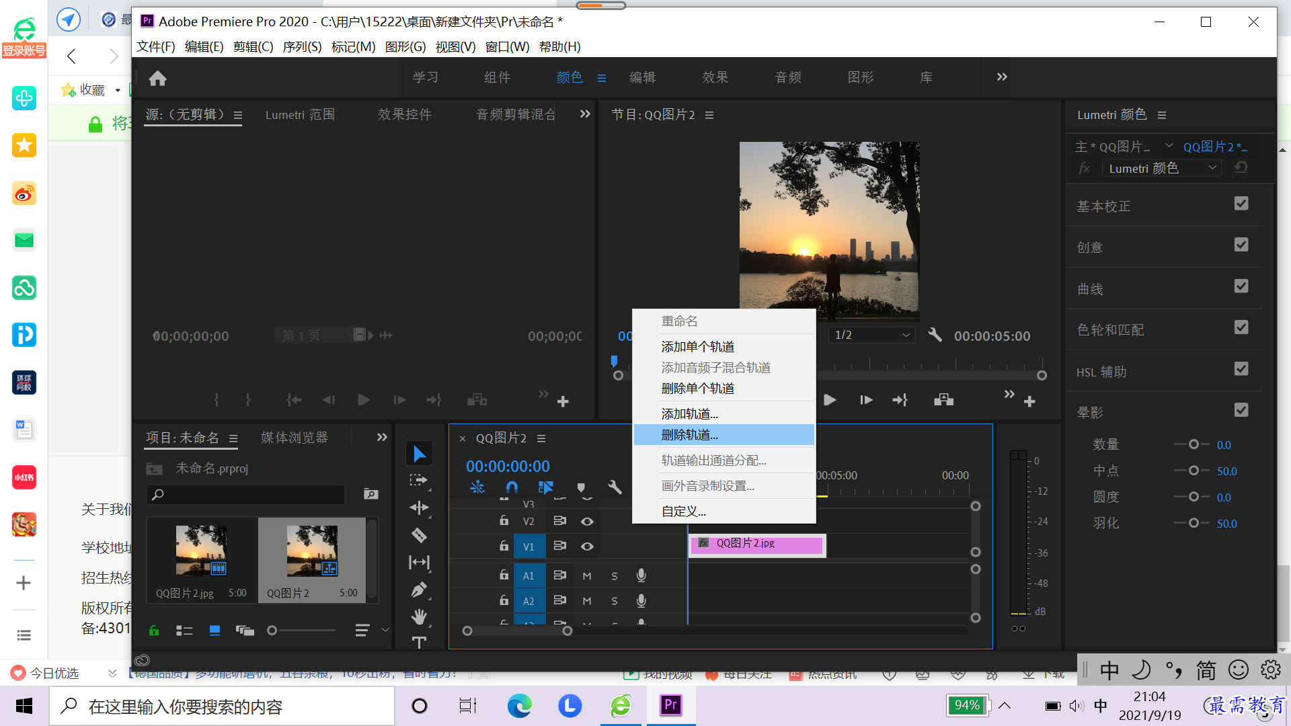Enable voice-over record on A1
Viewport: 1291px width, 726px height.
pyautogui.click(x=641, y=575)
